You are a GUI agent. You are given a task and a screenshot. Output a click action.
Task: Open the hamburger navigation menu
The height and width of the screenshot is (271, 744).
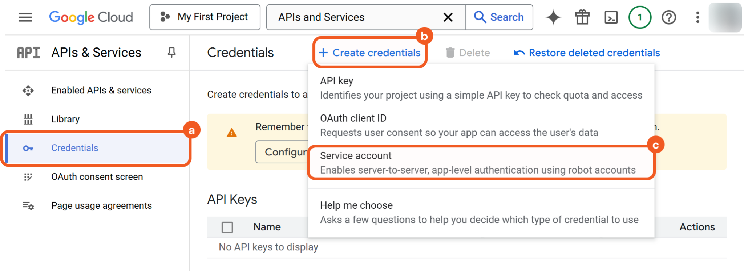tap(25, 17)
